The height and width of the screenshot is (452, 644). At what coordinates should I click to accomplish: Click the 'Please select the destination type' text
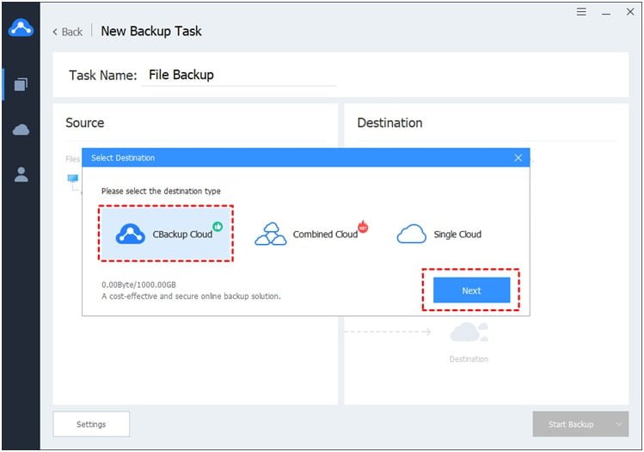pyautogui.click(x=161, y=191)
